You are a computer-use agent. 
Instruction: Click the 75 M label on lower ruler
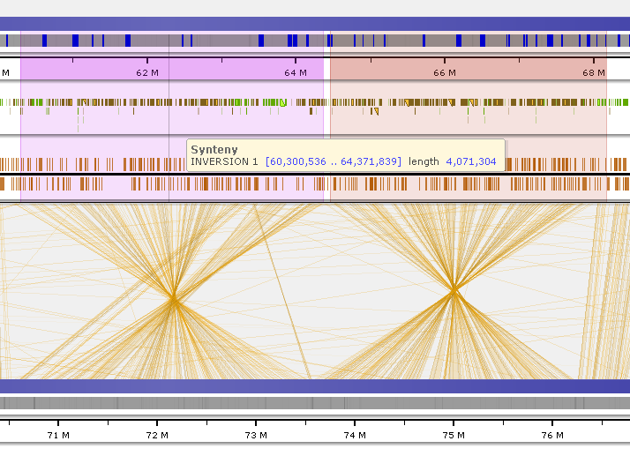(x=454, y=435)
